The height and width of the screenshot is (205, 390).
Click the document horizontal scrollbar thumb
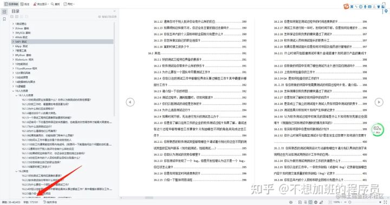[149, 198]
